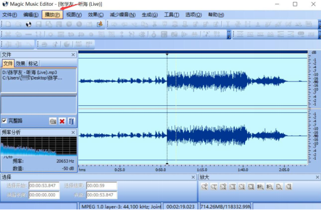This screenshot has width=321, height=210.
Task: Click the dark magnifier with minus and arrows
Action: [x=269, y=186]
